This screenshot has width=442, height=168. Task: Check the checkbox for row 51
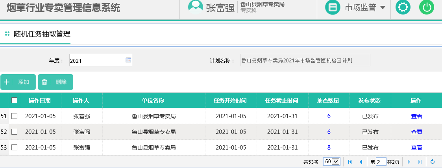[15, 116]
